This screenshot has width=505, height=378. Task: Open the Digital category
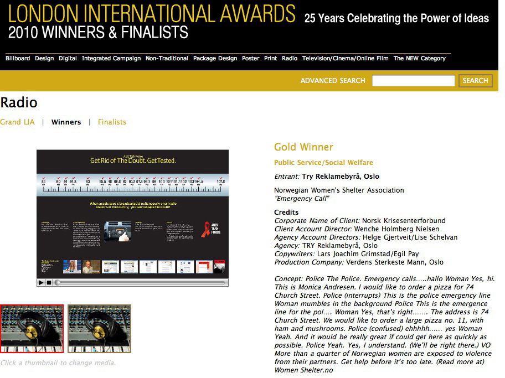pyautogui.click(x=68, y=58)
